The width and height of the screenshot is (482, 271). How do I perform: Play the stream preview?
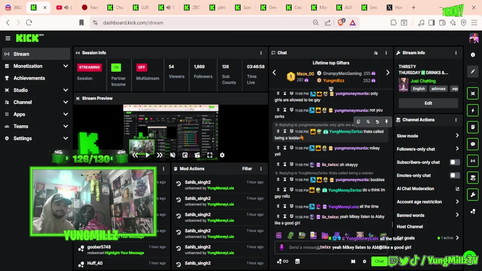point(147,155)
